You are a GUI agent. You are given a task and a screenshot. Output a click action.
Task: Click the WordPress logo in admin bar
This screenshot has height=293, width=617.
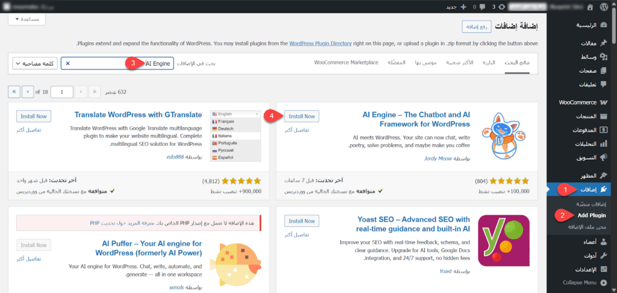607,7
